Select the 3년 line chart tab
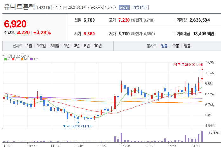Screen dimensions: 221x150 tap(77, 46)
